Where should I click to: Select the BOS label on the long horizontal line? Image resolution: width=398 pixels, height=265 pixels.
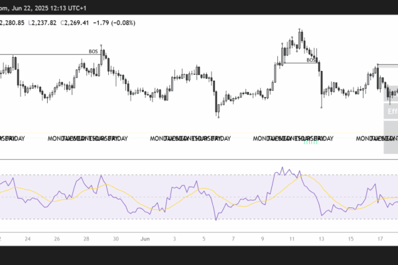tap(93, 52)
